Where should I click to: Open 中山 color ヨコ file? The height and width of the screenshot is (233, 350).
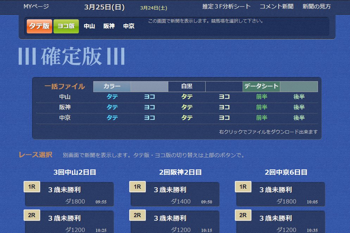point(149,97)
